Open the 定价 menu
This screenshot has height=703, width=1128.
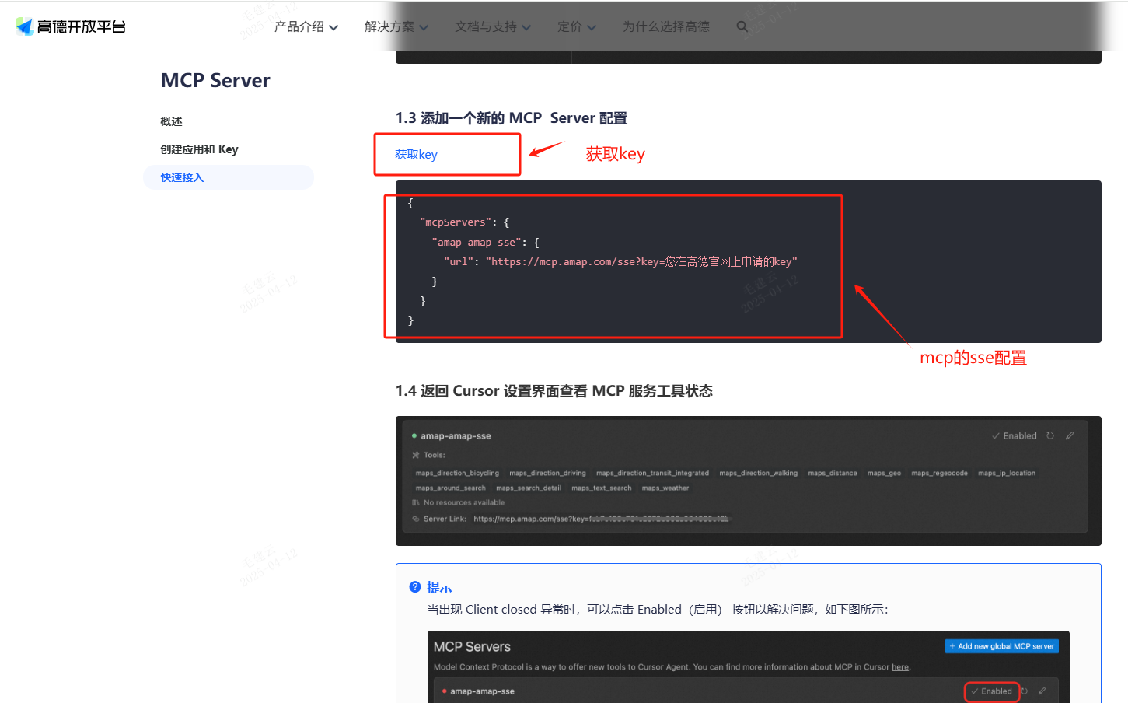tap(570, 26)
